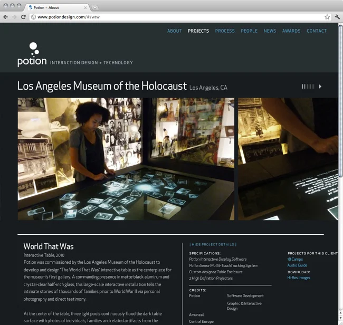Download the Hi-Res Images
The width and height of the screenshot is (343, 325).
[299, 278]
